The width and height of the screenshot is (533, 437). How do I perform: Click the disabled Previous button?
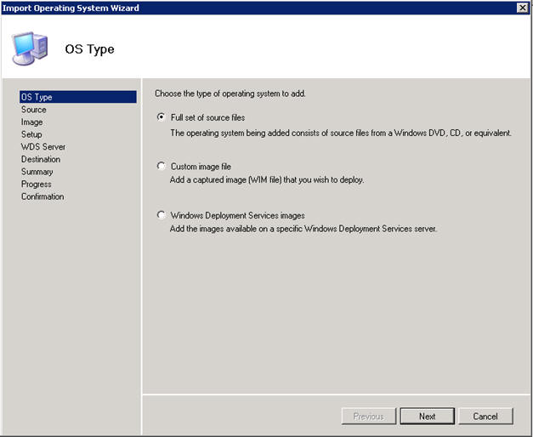point(369,417)
